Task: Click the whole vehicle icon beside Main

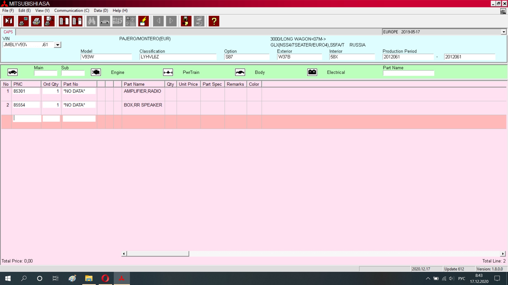Action: 12,72
